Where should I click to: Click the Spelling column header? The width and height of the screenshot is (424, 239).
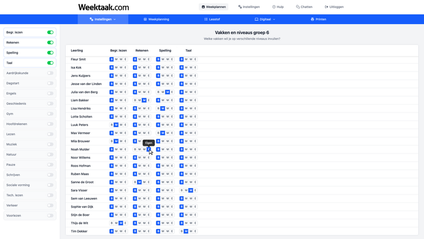(165, 50)
